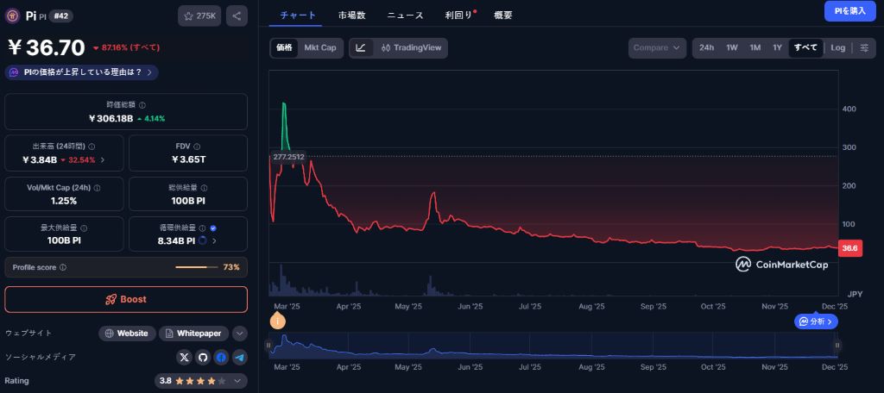The image size is (884, 393).
Task: Open the GitHub social media icon
Action: tap(203, 357)
